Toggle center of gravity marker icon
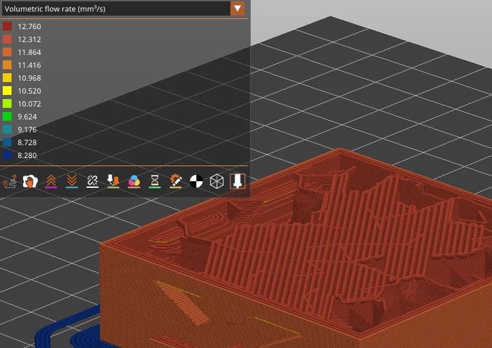 [196, 181]
